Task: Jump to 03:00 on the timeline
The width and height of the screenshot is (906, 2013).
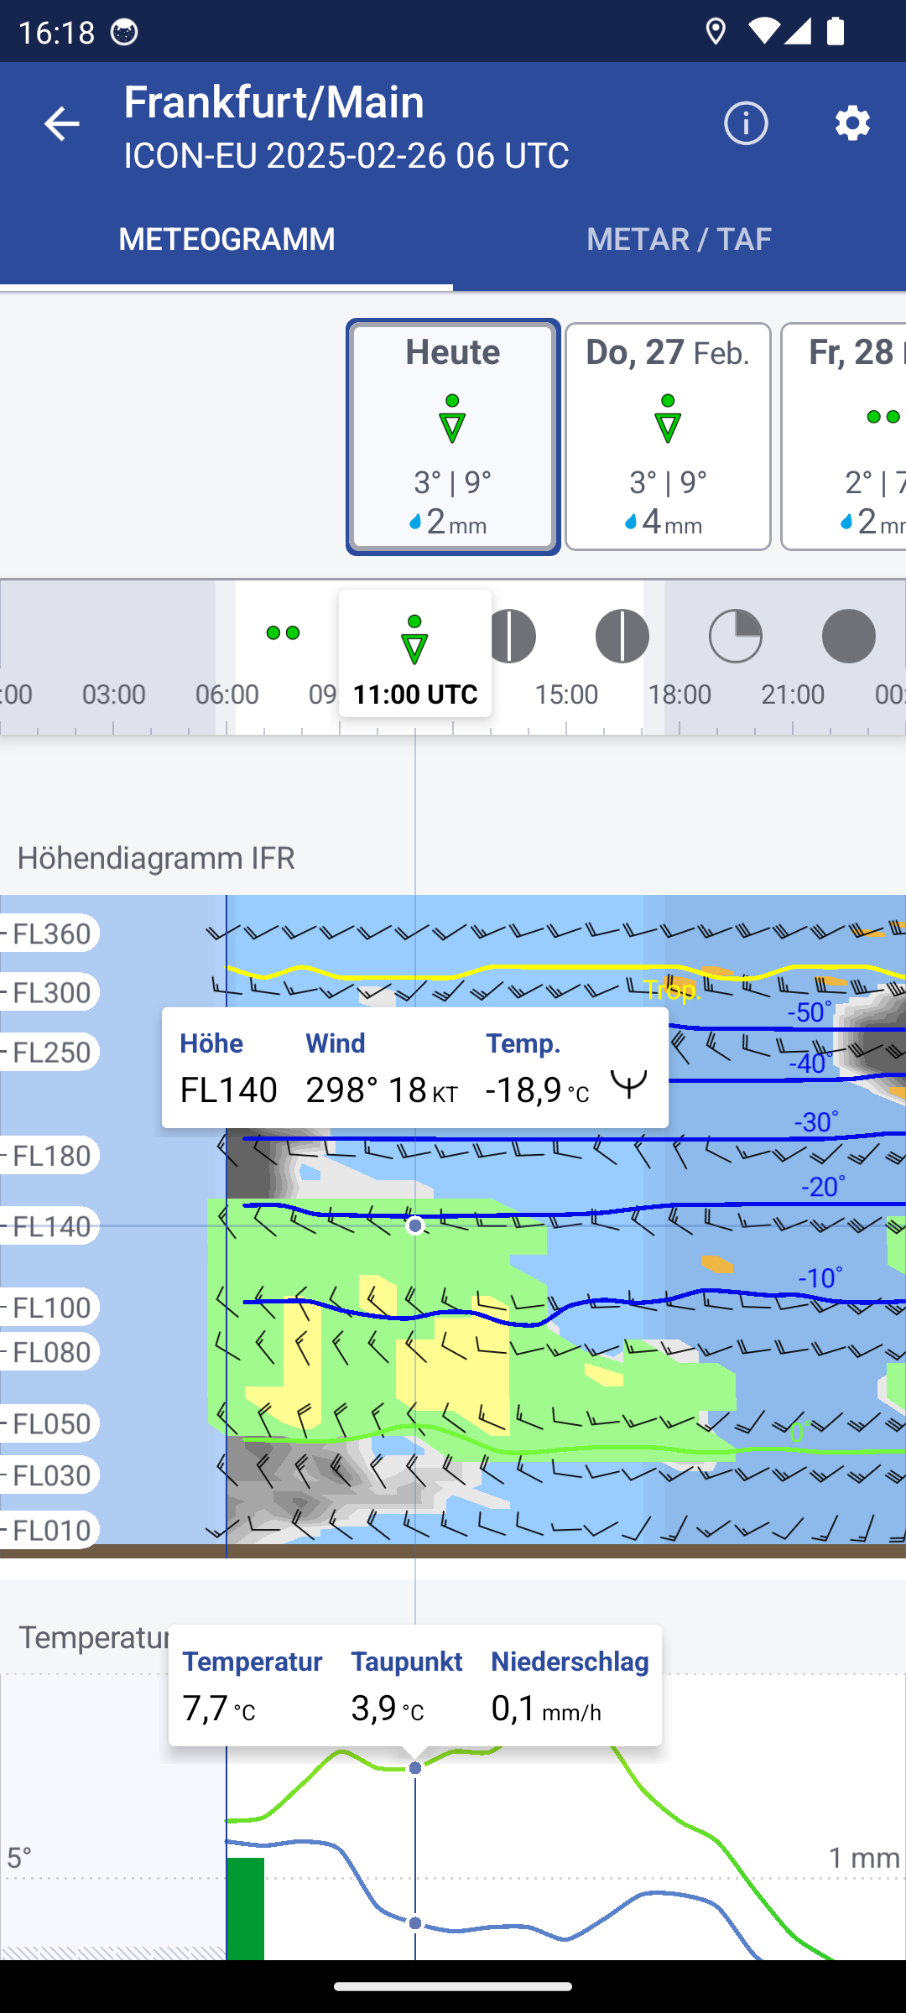Action: point(113,694)
